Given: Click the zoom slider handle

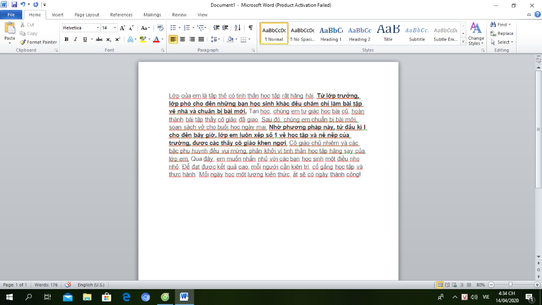Looking at the screenshot, I should click(x=511, y=284).
